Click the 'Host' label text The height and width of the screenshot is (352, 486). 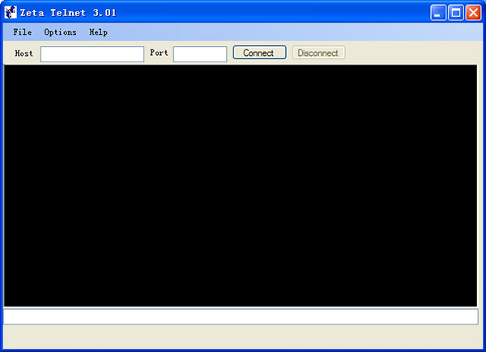click(x=23, y=53)
